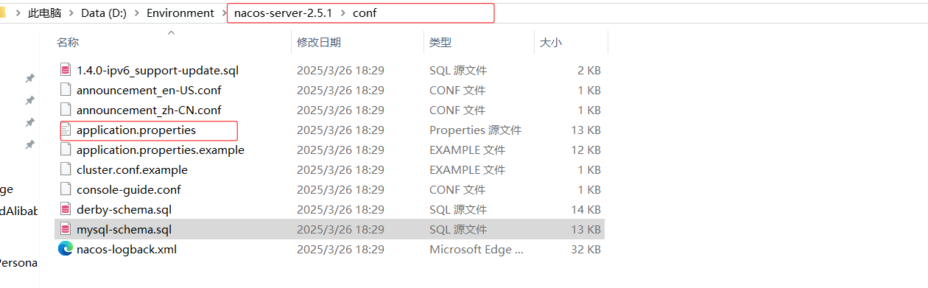This screenshot has width=928, height=288.
Task: Sort by 类型 column header
Action: click(440, 43)
